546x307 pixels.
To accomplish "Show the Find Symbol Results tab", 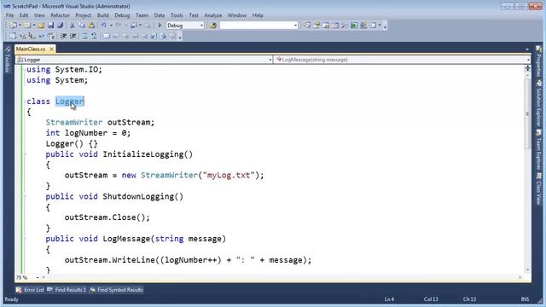I will pyautogui.click(x=116, y=290).
